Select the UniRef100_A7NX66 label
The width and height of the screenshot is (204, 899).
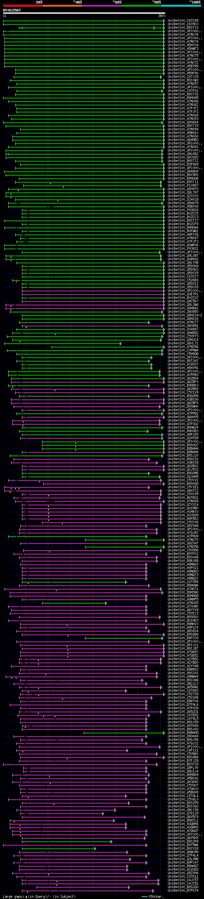[x=183, y=101]
